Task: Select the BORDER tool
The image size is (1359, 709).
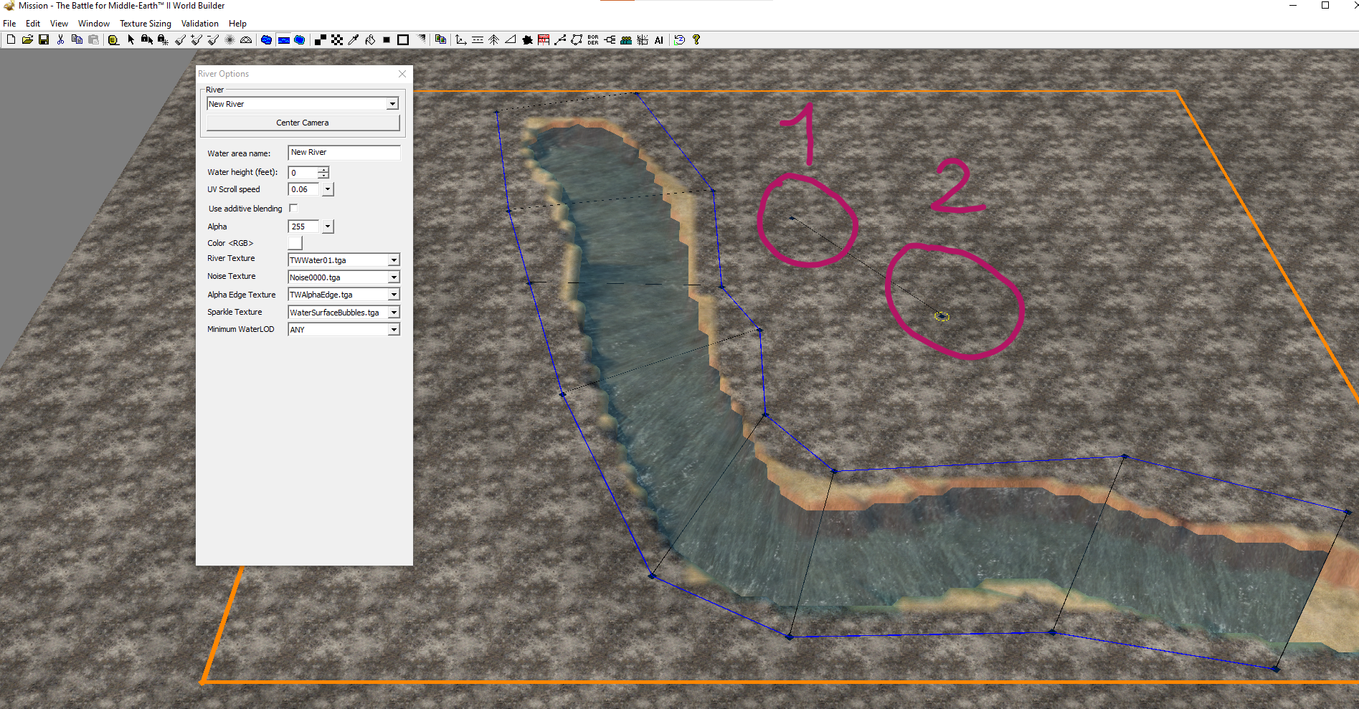Action: [x=593, y=40]
